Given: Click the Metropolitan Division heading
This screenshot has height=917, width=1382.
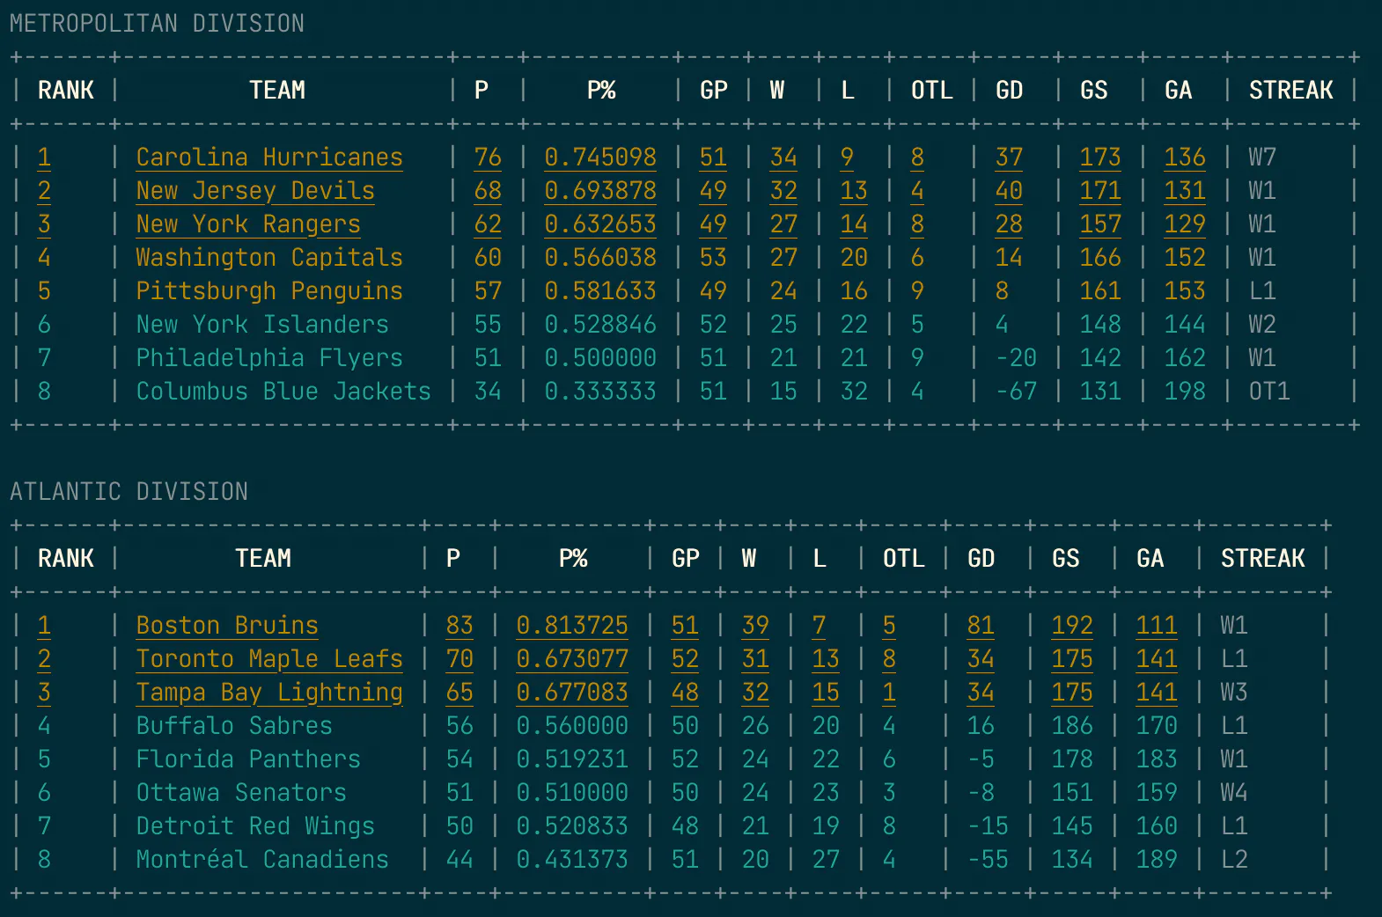Looking at the screenshot, I should click(x=157, y=24).
